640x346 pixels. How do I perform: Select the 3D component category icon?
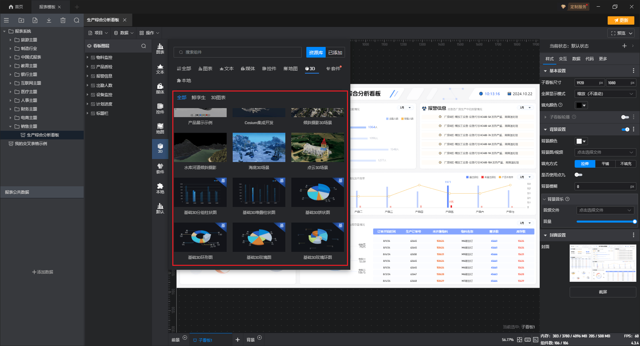[x=160, y=149]
